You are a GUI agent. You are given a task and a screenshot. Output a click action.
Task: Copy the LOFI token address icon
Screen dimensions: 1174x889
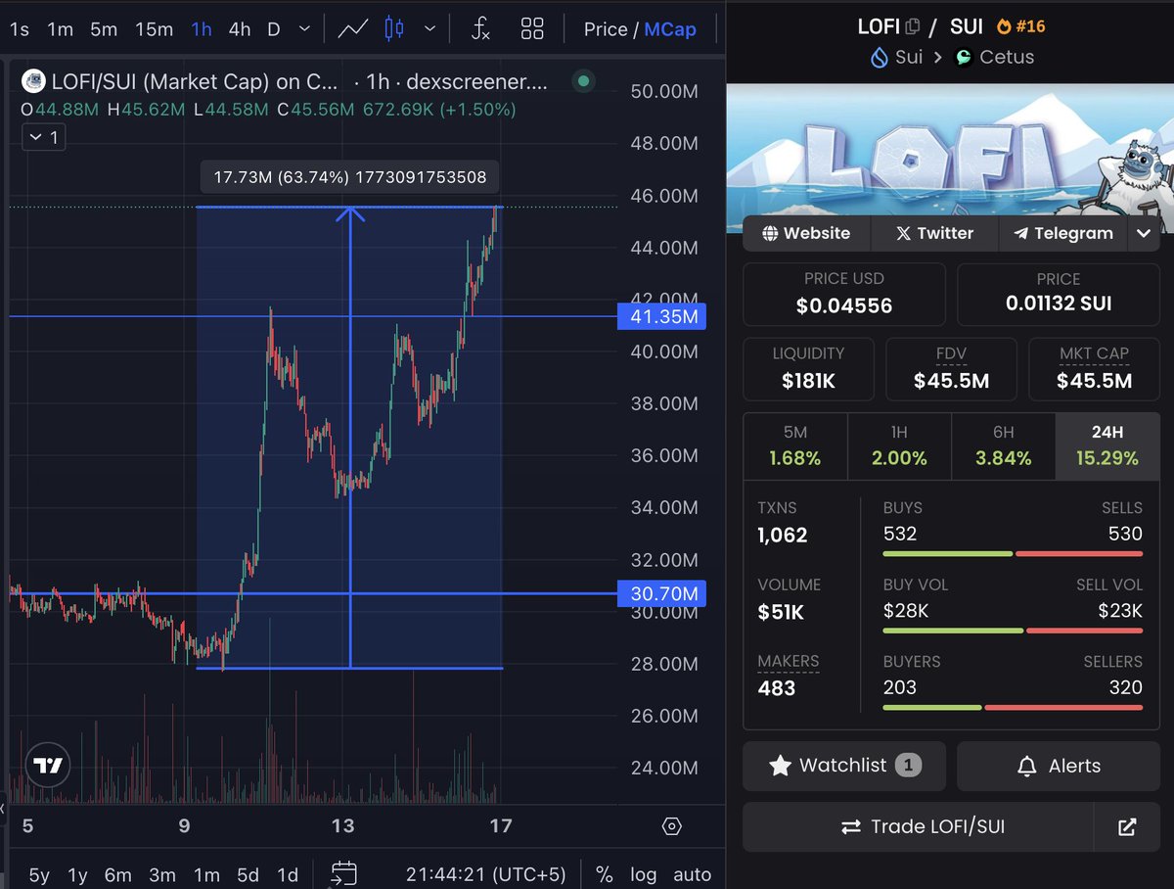coord(912,24)
